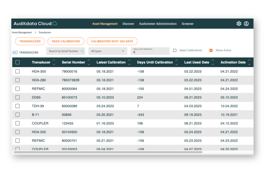Tick the select-all checkbox in table header
Image resolution: width=269 pixels, height=178 pixels.
pyautogui.click(x=18, y=62)
